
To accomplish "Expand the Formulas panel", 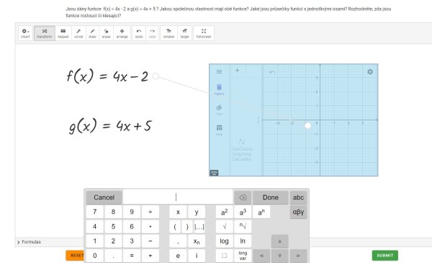I will [x=29, y=242].
